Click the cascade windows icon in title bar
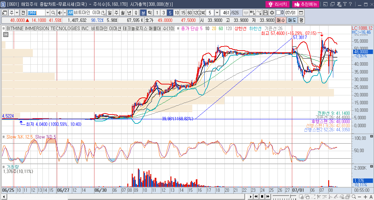This screenshot has height=200, width=374. pyautogui.click(x=332, y=4)
